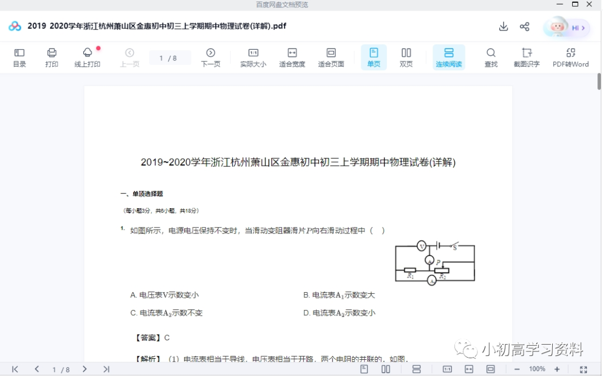The height and width of the screenshot is (376, 603).
Task: Click the 100% zoom level value
Action: (x=537, y=369)
